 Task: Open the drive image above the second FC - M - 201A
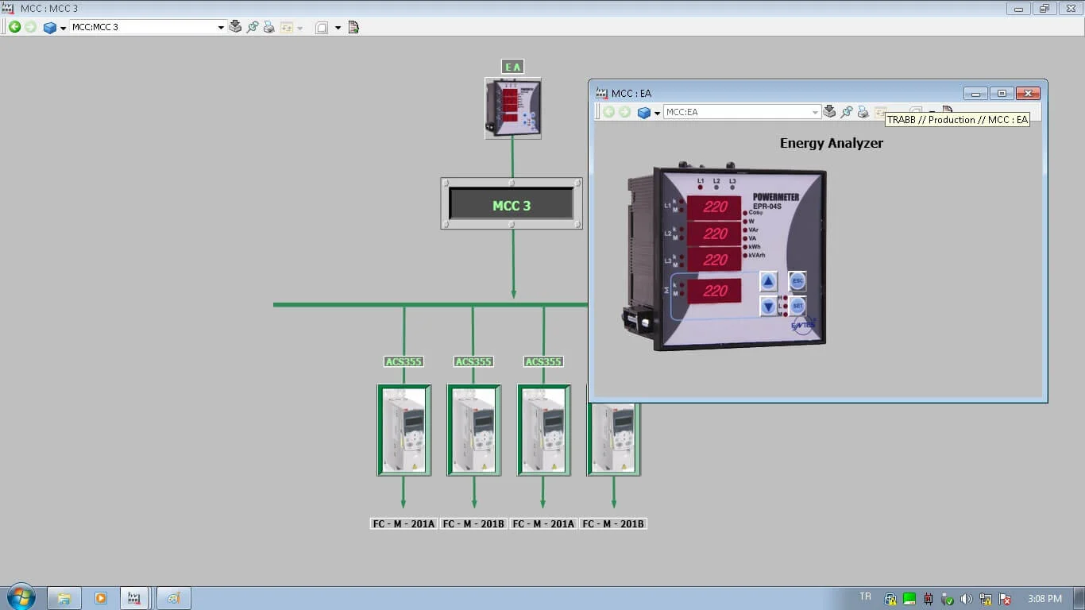coord(544,430)
